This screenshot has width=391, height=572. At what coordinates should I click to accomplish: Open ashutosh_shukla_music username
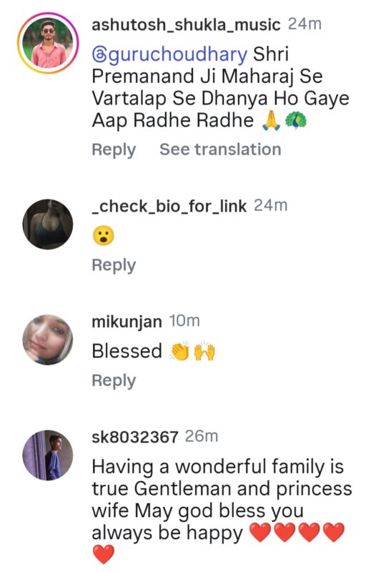186,25
